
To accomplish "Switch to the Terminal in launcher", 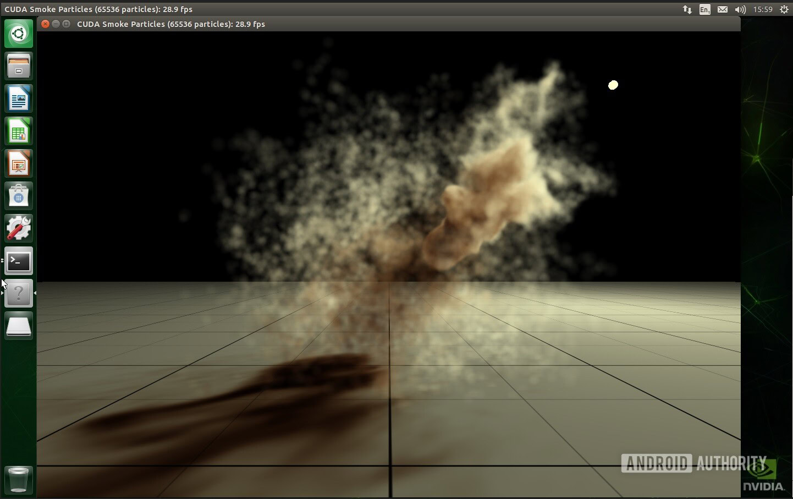I will pyautogui.click(x=19, y=261).
